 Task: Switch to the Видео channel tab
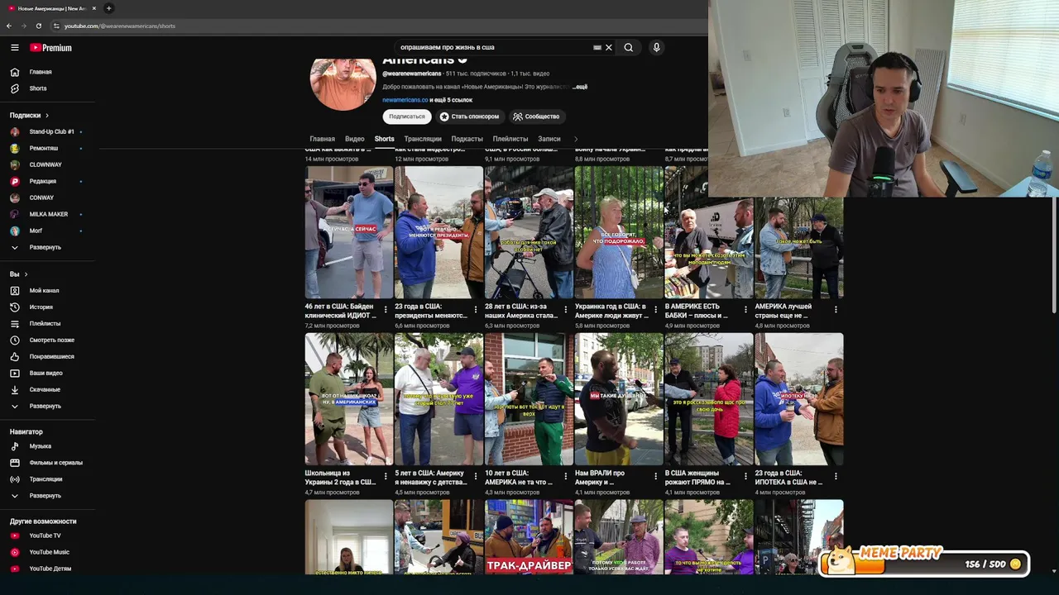coord(355,139)
